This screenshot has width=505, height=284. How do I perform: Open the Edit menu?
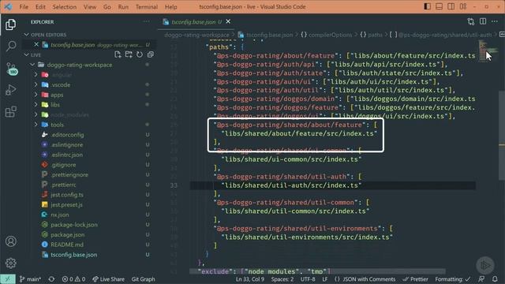(40, 7)
